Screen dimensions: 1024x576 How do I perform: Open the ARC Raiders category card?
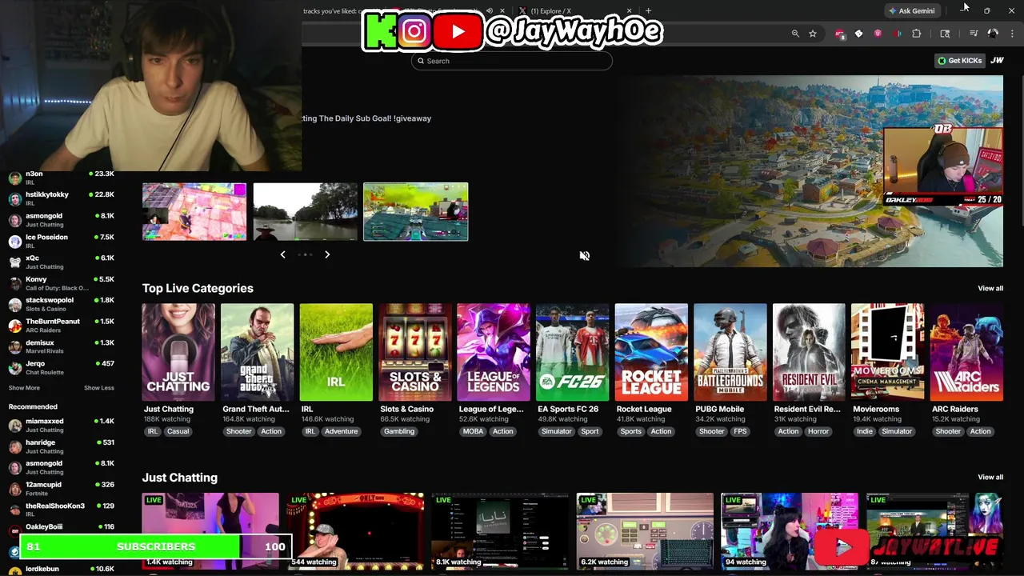click(x=966, y=352)
